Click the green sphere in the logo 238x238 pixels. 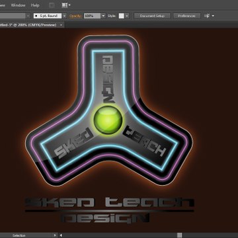[x=108, y=120]
